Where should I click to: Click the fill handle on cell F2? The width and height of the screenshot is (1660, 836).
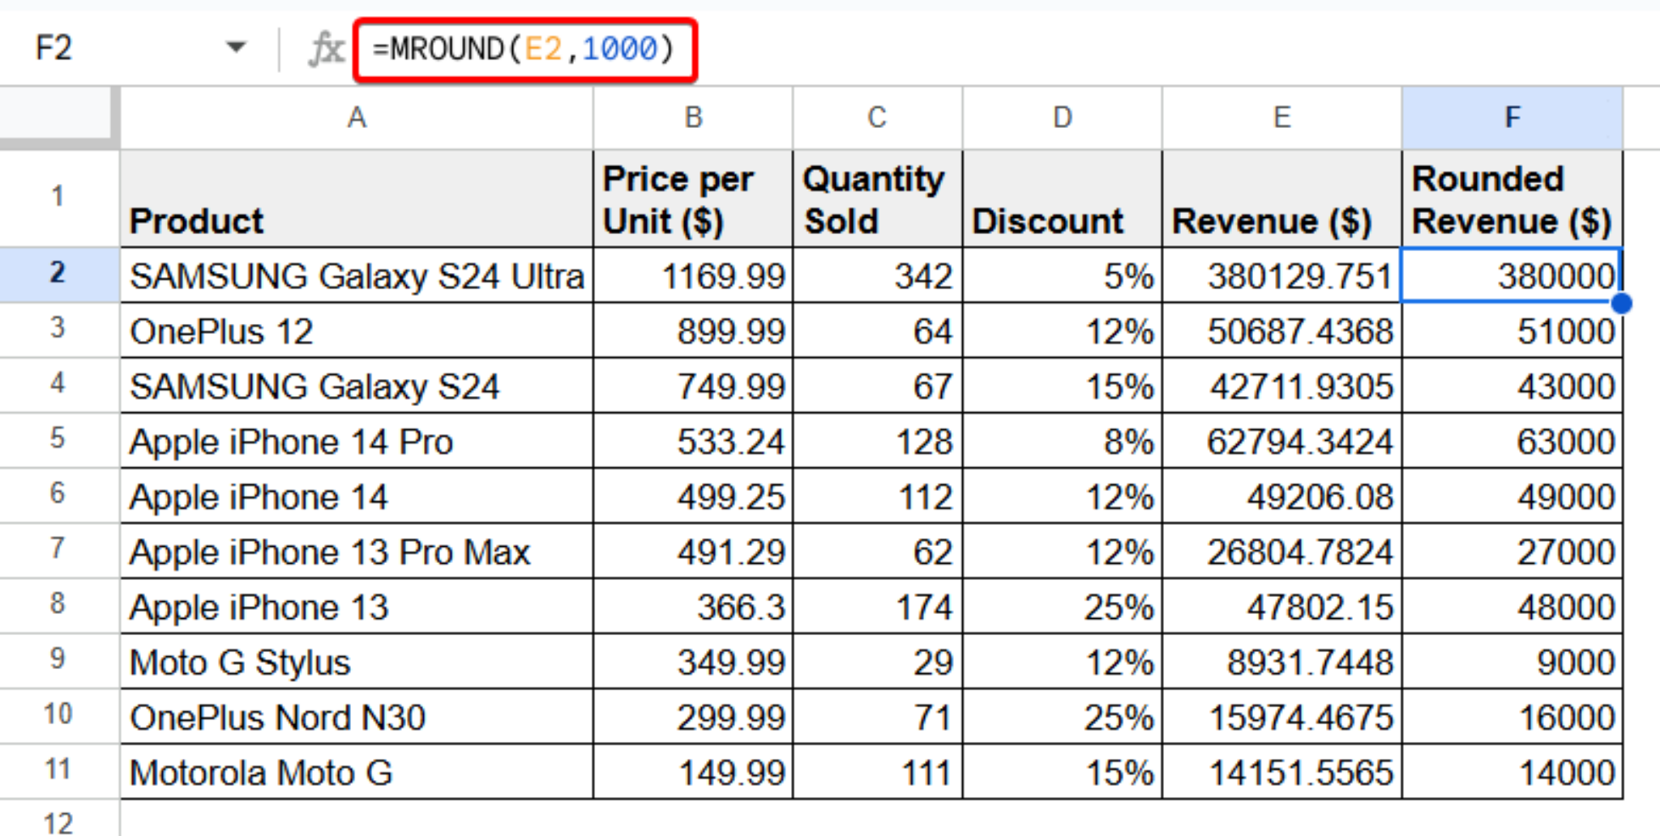click(1621, 303)
